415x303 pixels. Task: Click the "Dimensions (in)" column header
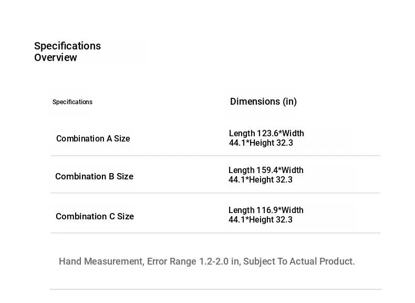pos(263,102)
